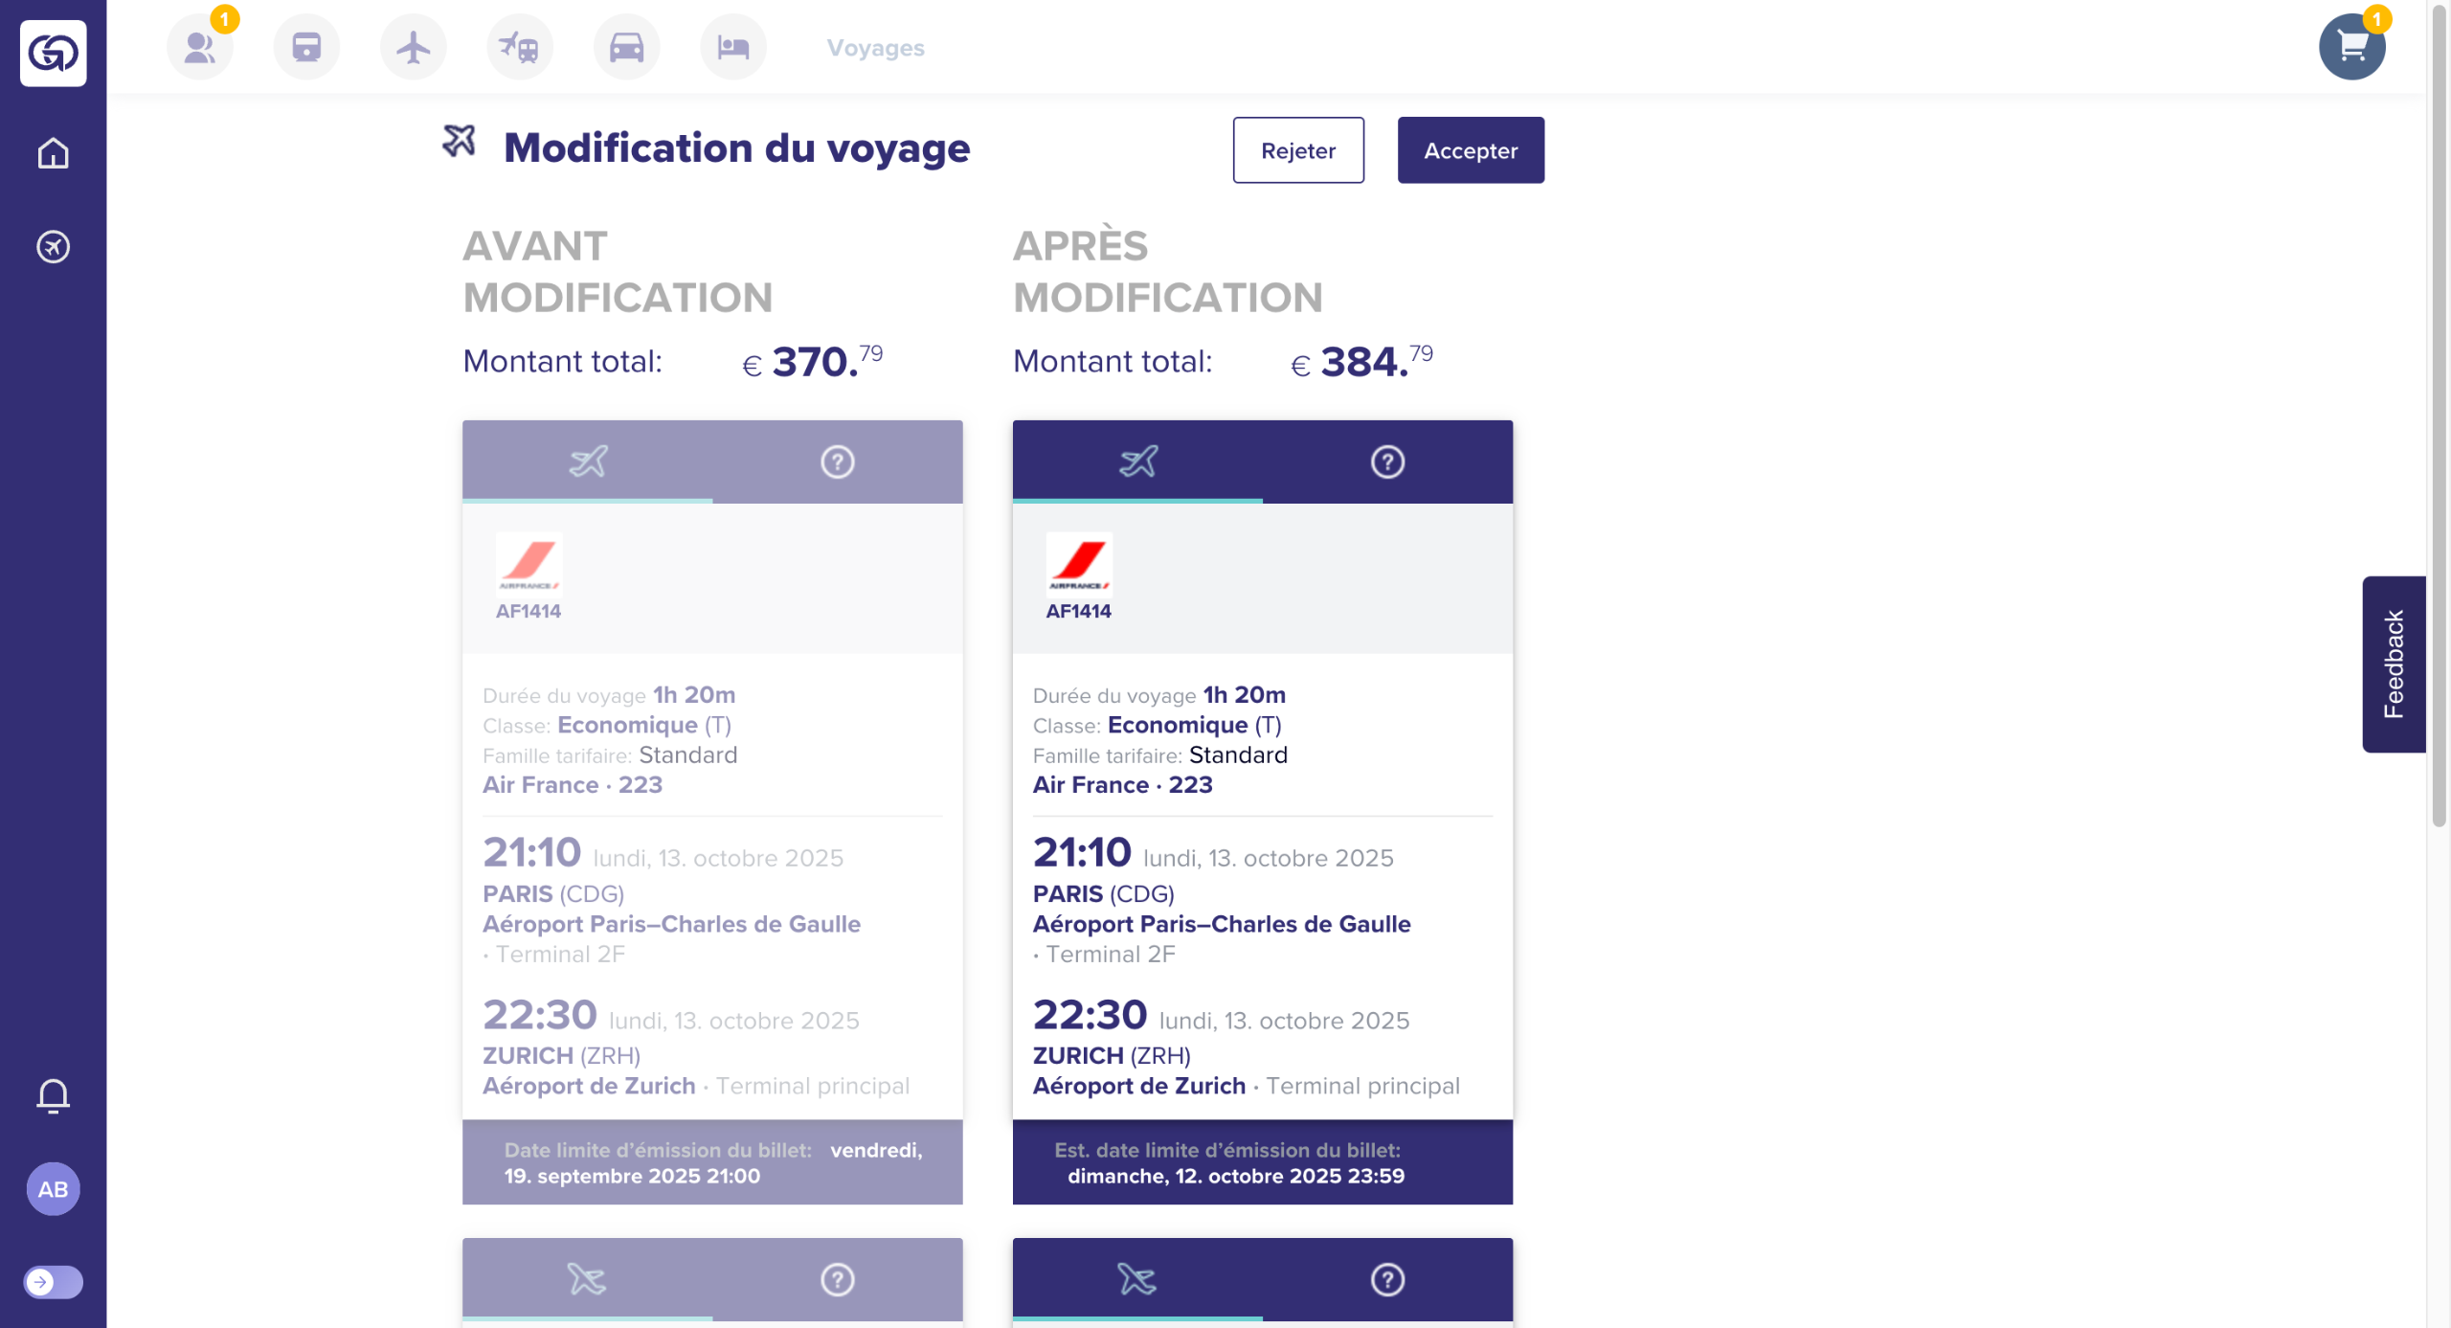This screenshot has height=1328, width=2451.
Task: Open the trips compass icon in sidebar
Action: (x=54, y=247)
